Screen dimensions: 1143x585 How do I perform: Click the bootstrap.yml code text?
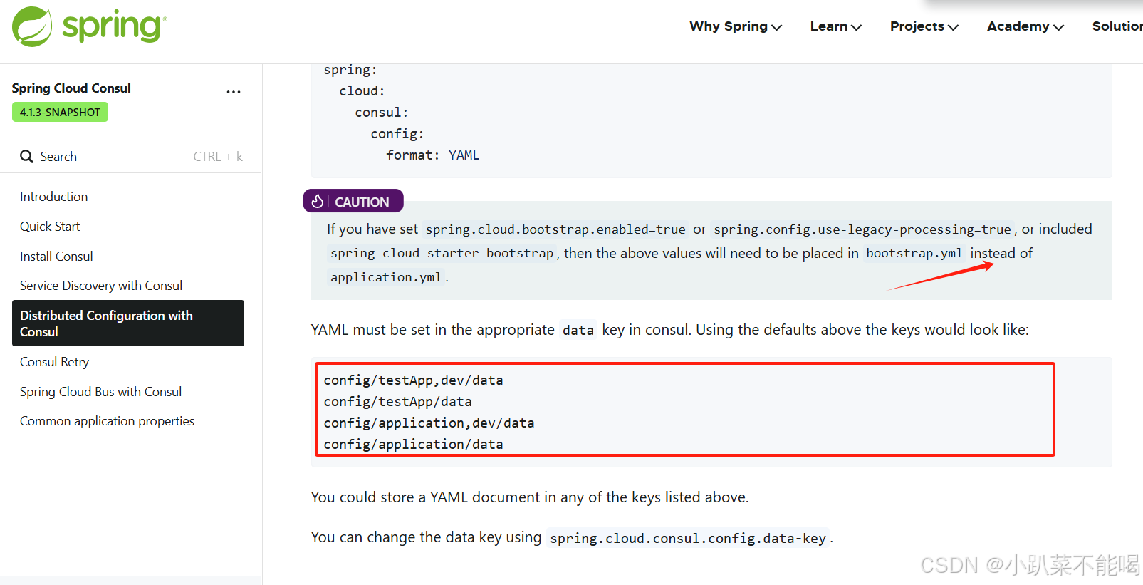coord(914,254)
